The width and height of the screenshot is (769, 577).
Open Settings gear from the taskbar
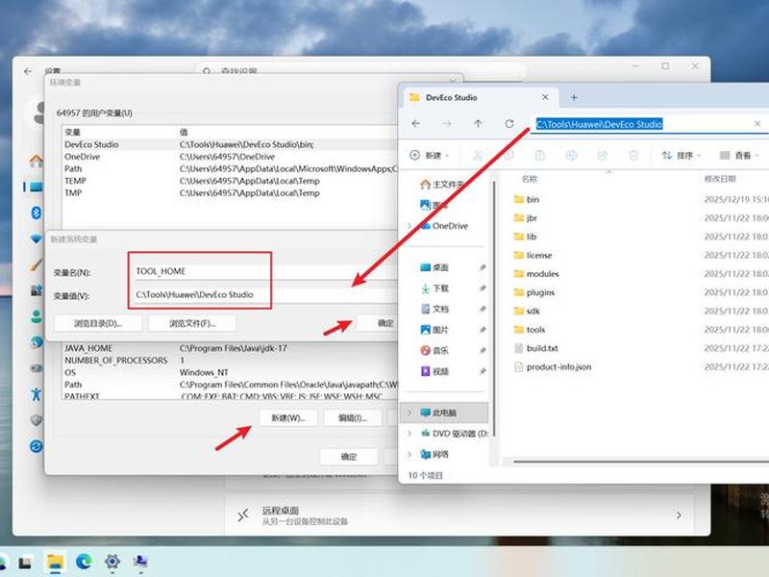click(112, 562)
